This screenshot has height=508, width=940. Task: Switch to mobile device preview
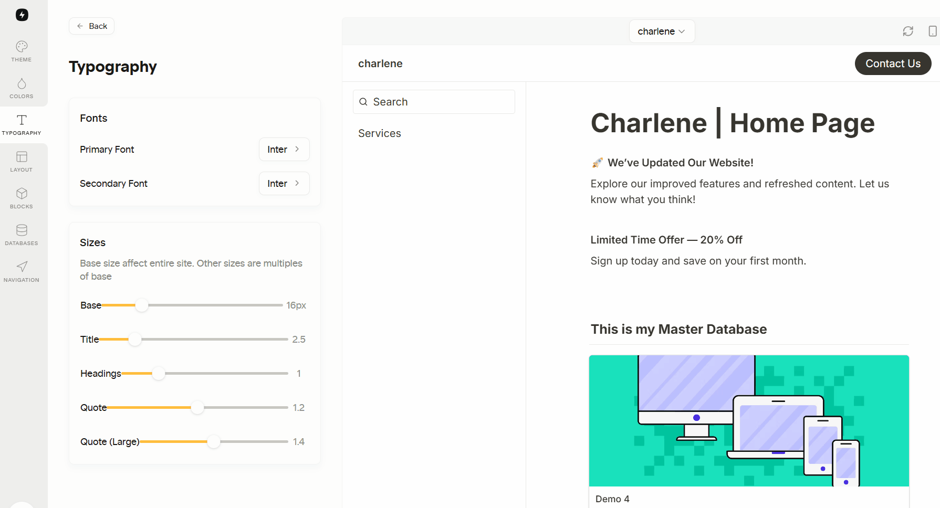(932, 31)
